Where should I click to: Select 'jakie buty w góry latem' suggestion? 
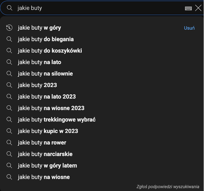pyautogui.click(x=47, y=166)
